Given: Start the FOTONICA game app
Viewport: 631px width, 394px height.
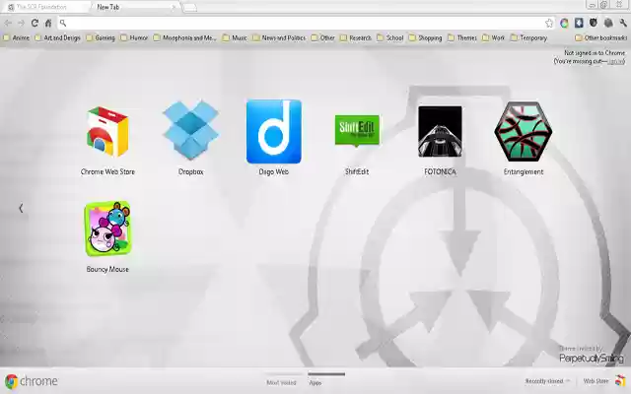Looking at the screenshot, I should [x=440, y=131].
